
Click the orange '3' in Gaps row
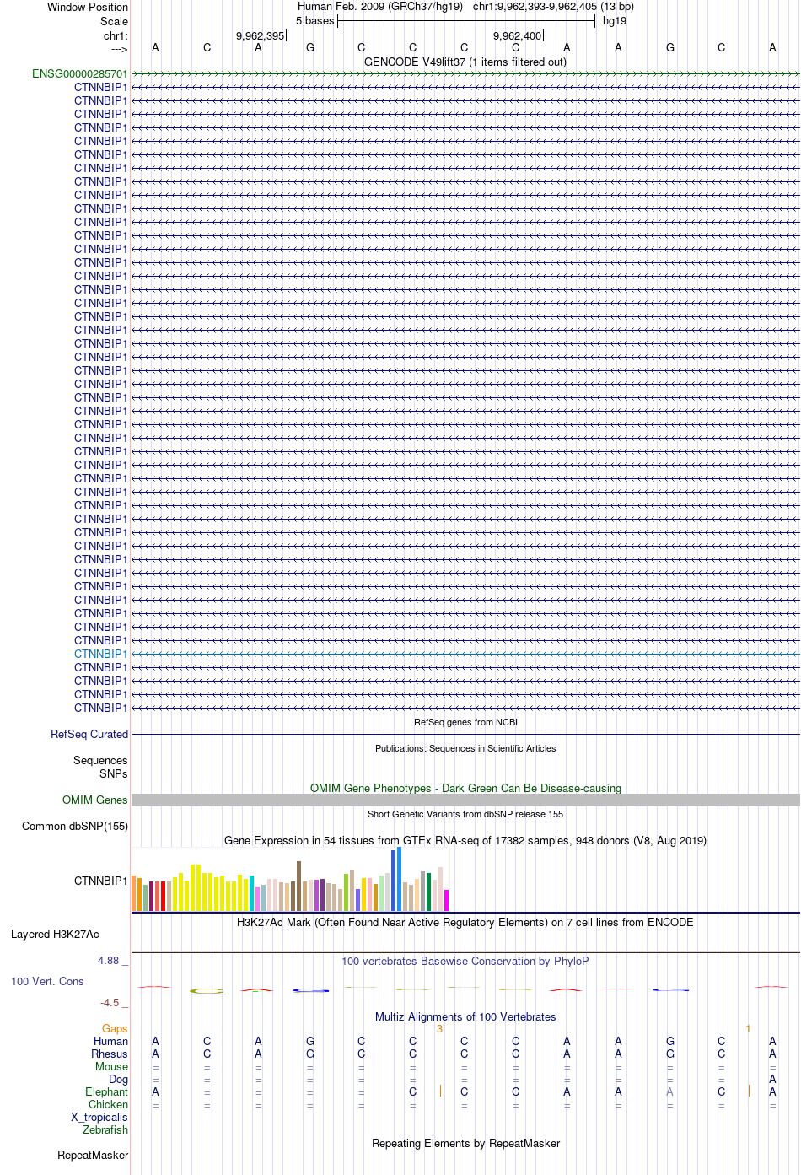tap(439, 1028)
